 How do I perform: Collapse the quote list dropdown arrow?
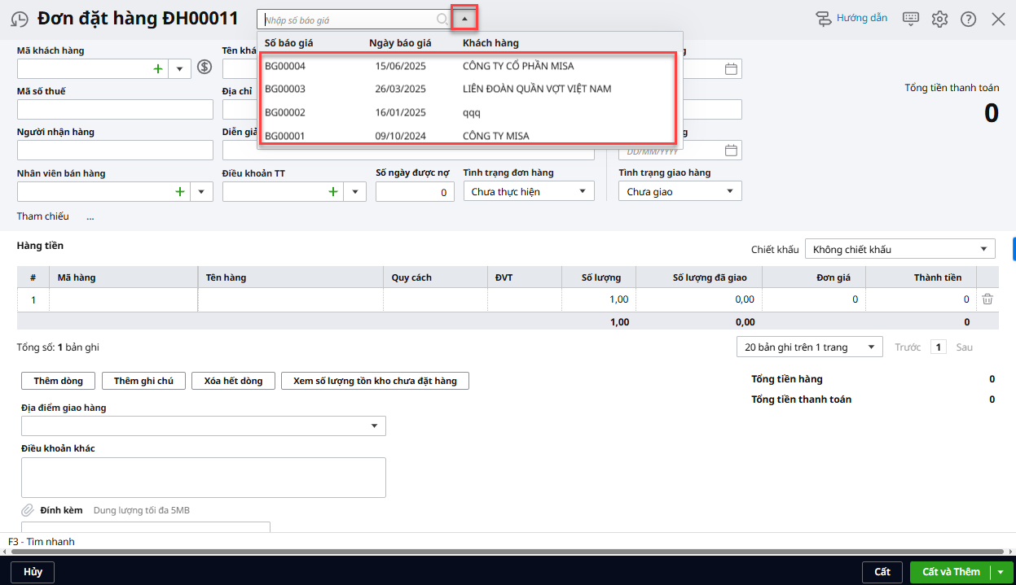click(464, 19)
